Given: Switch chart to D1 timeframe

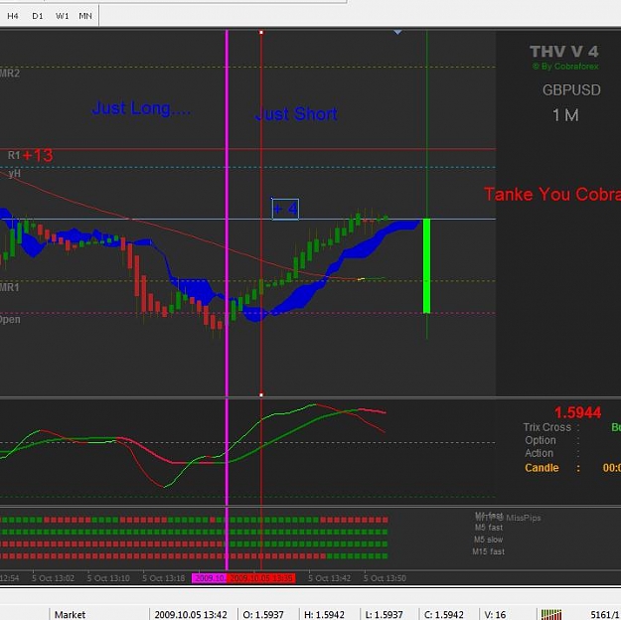Looking at the screenshot, I should click(38, 16).
